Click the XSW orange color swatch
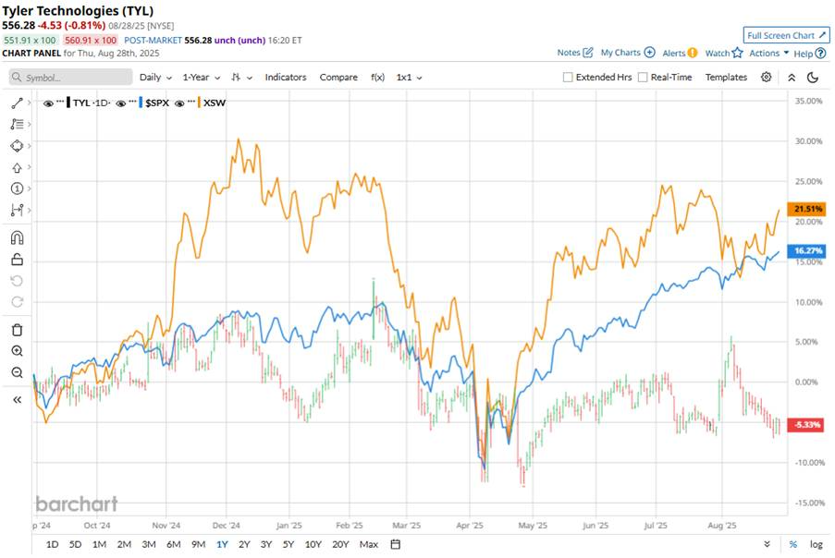Image resolution: width=835 pixels, height=558 pixels. point(199,103)
